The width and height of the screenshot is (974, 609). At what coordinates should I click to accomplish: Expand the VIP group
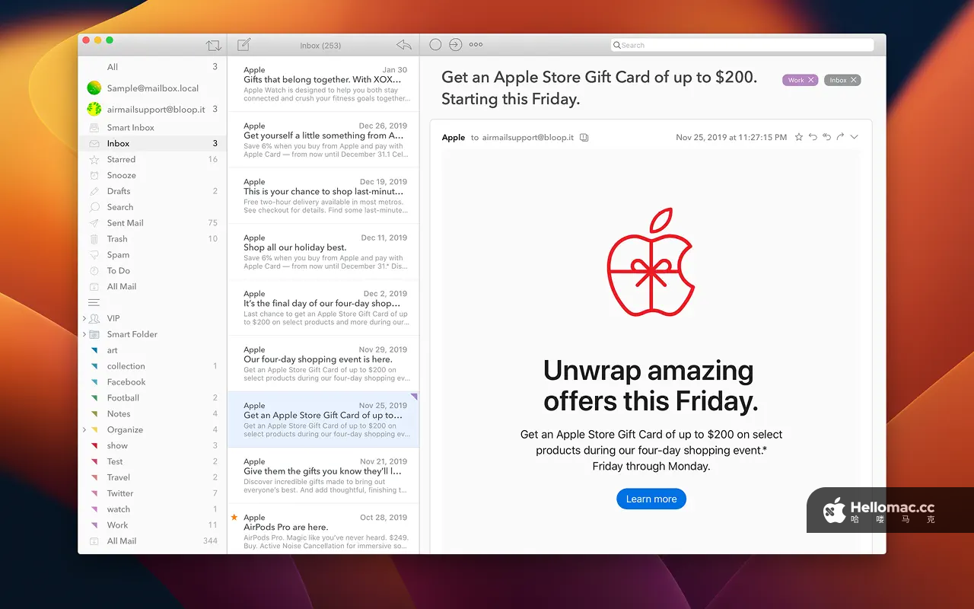84,318
